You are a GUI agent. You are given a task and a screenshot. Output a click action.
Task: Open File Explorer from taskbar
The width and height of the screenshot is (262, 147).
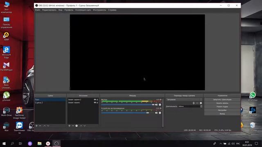(39, 143)
